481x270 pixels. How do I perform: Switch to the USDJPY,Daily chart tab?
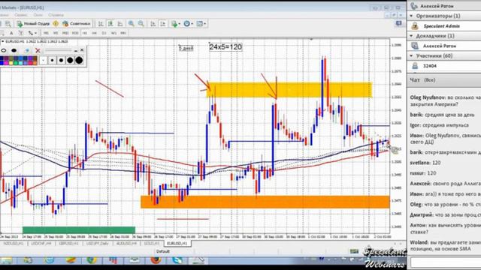coord(98,243)
